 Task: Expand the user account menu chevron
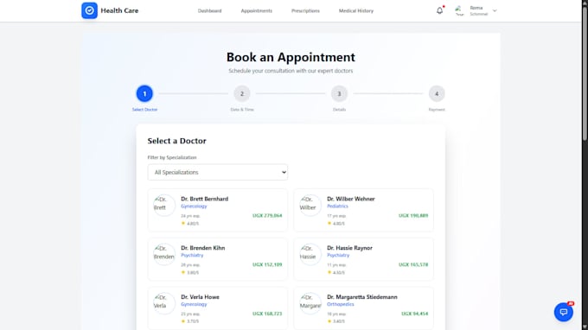[x=495, y=11]
